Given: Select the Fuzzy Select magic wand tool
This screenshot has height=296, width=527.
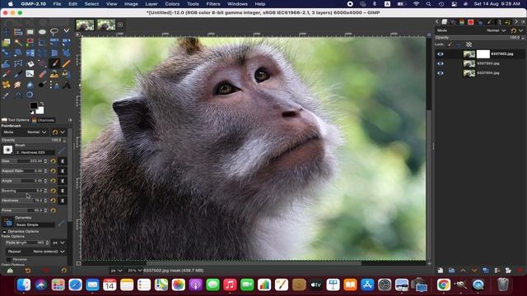Looking at the screenshot, I should pyautogui.click(x=18, y=43).
